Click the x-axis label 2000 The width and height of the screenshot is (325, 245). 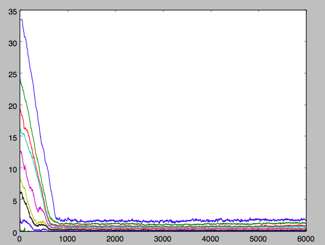click(x=115, y=239)
